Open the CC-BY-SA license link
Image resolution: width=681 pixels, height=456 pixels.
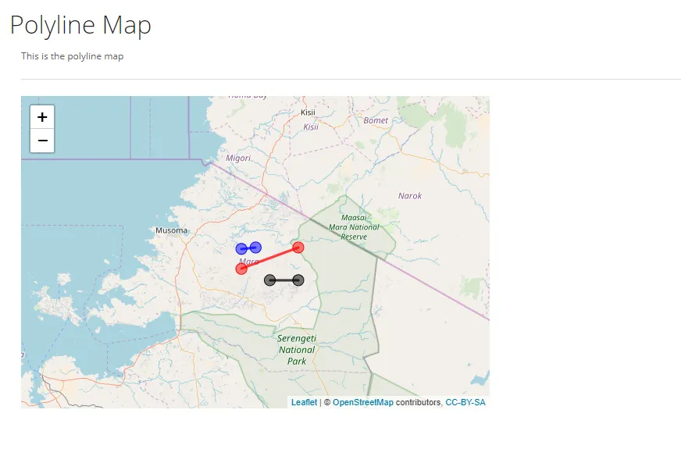[x=465, y=402]
